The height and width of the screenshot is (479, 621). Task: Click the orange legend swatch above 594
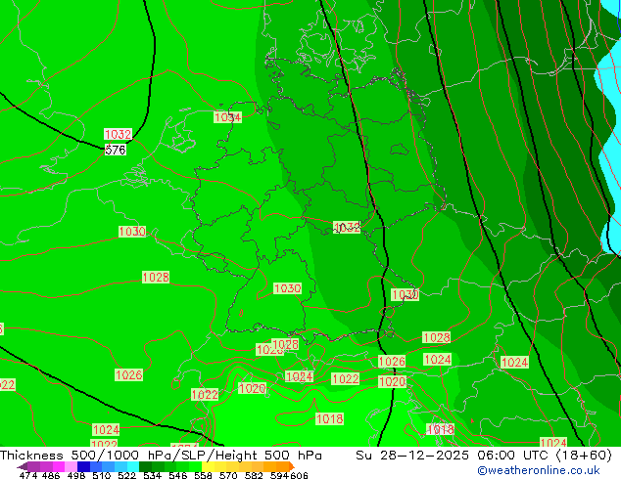pyautogui.click(x=283, y=466)
